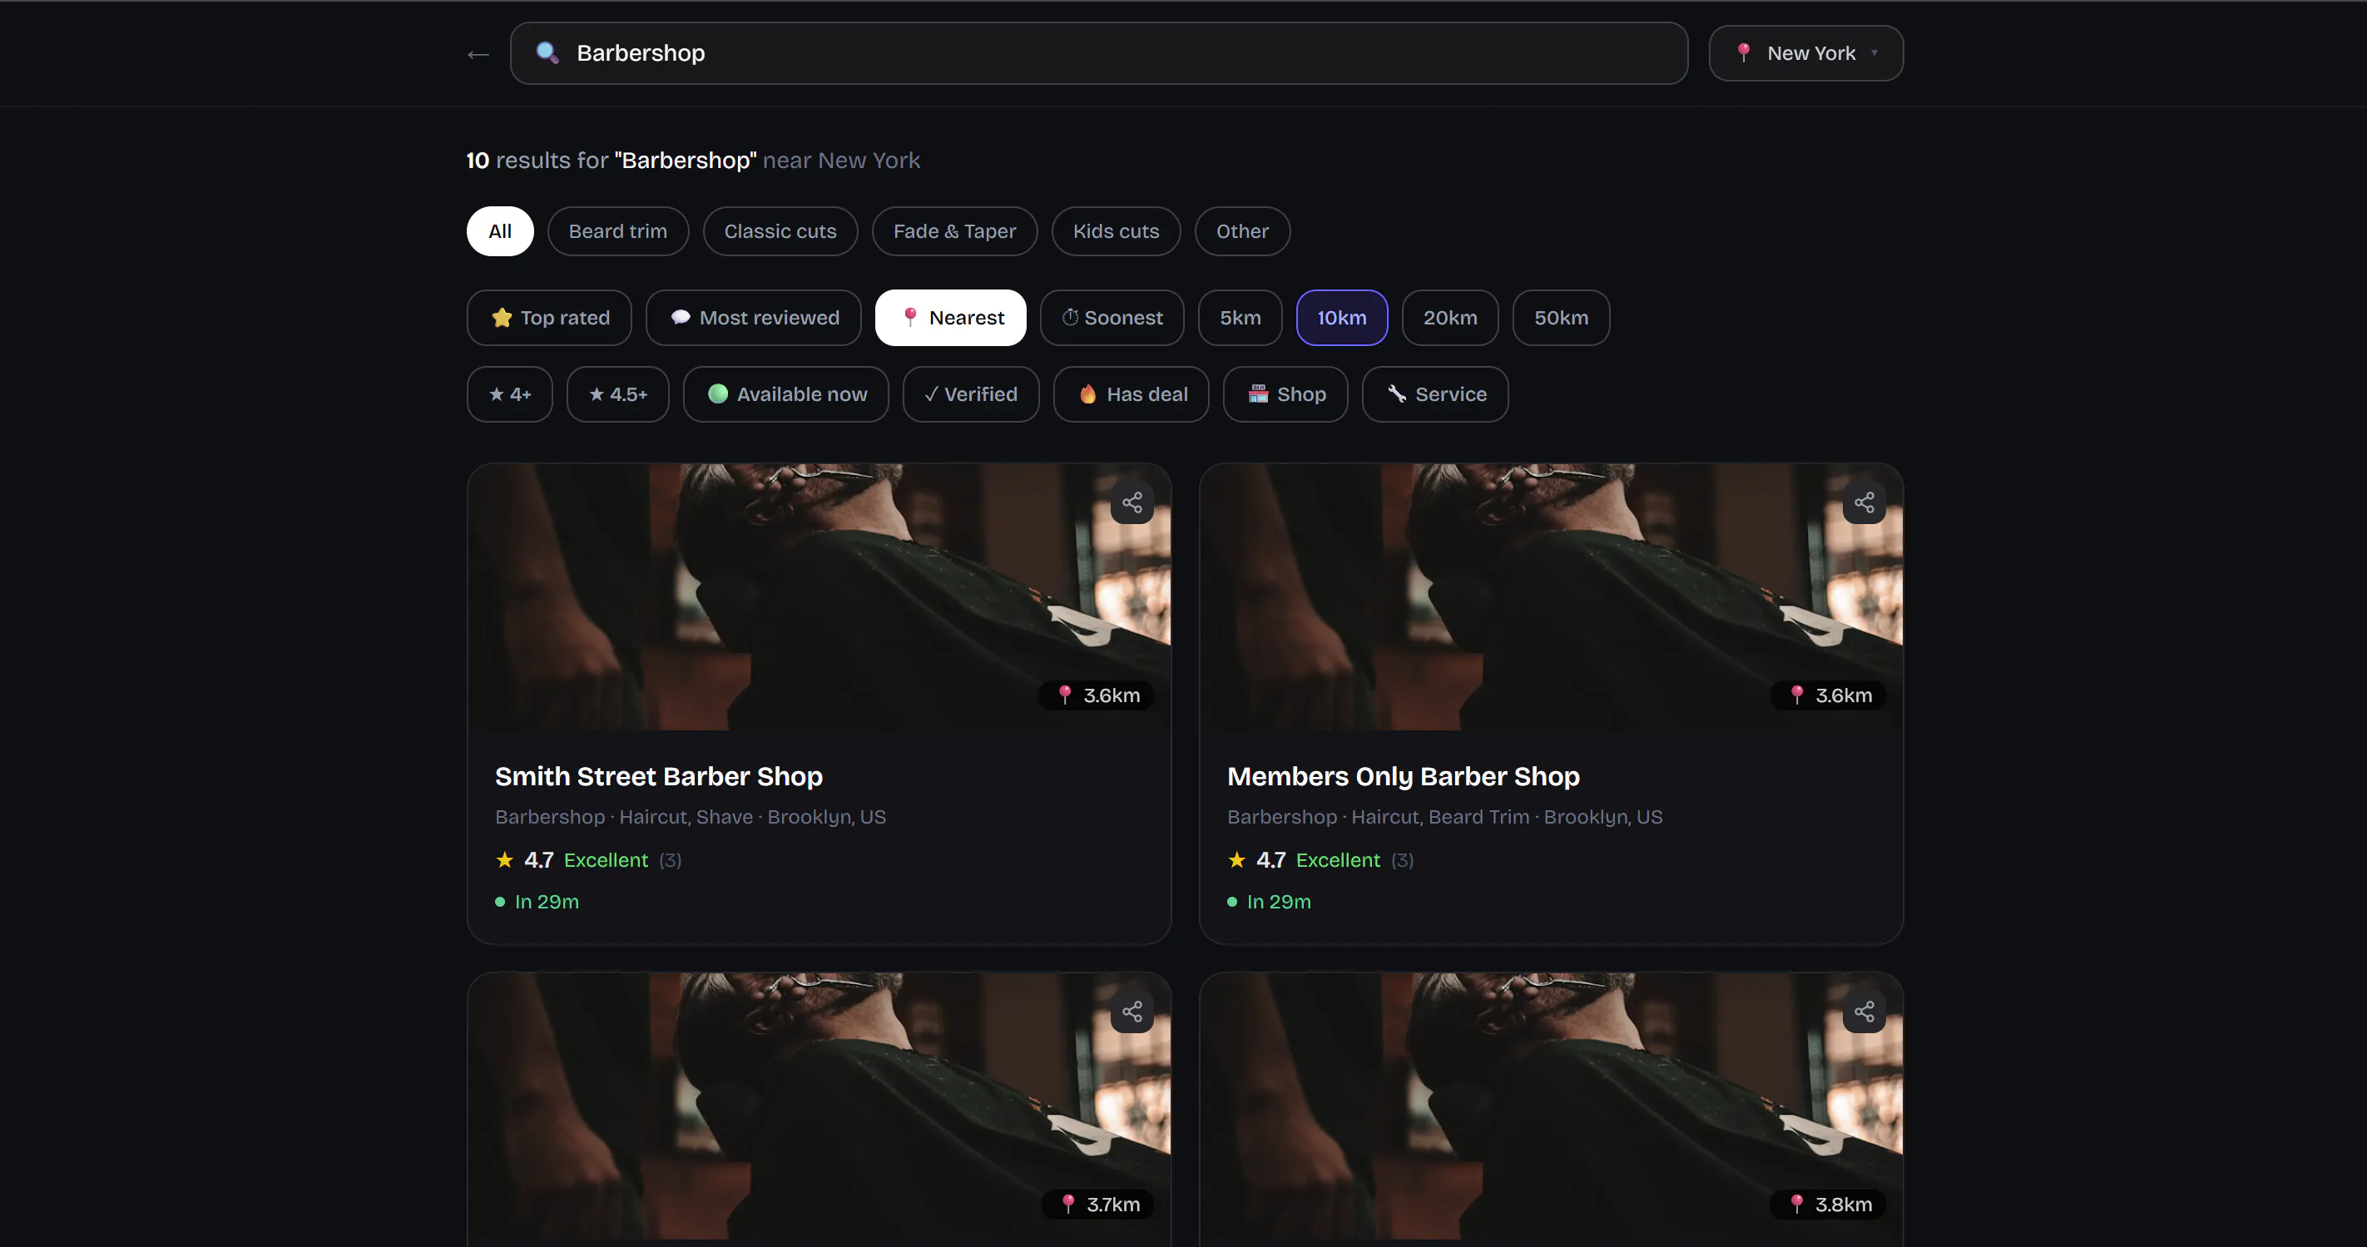Select the All category tab

pyautogui.click(x=500, y=231)
